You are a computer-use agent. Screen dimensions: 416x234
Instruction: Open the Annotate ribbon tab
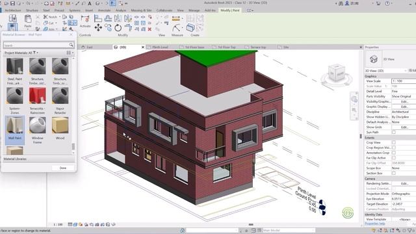click(x=104, y=10)
